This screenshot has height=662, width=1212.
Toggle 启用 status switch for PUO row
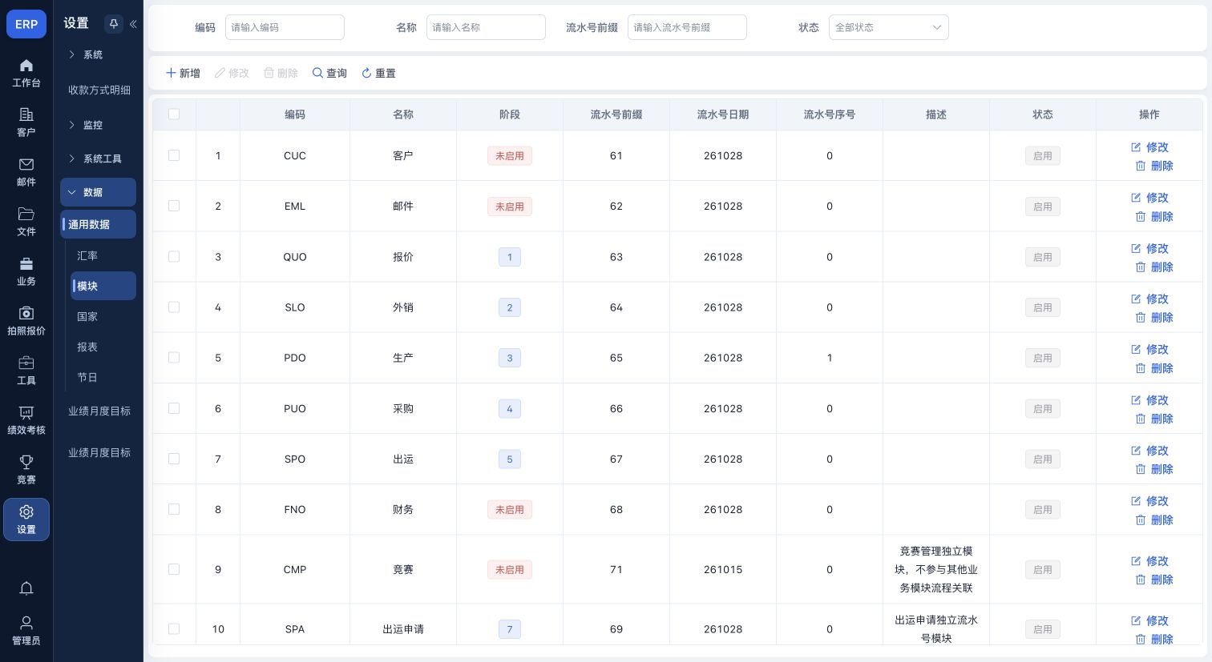(x=1043, y=409)
